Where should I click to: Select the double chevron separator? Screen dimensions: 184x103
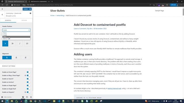(x=13, y=43)
